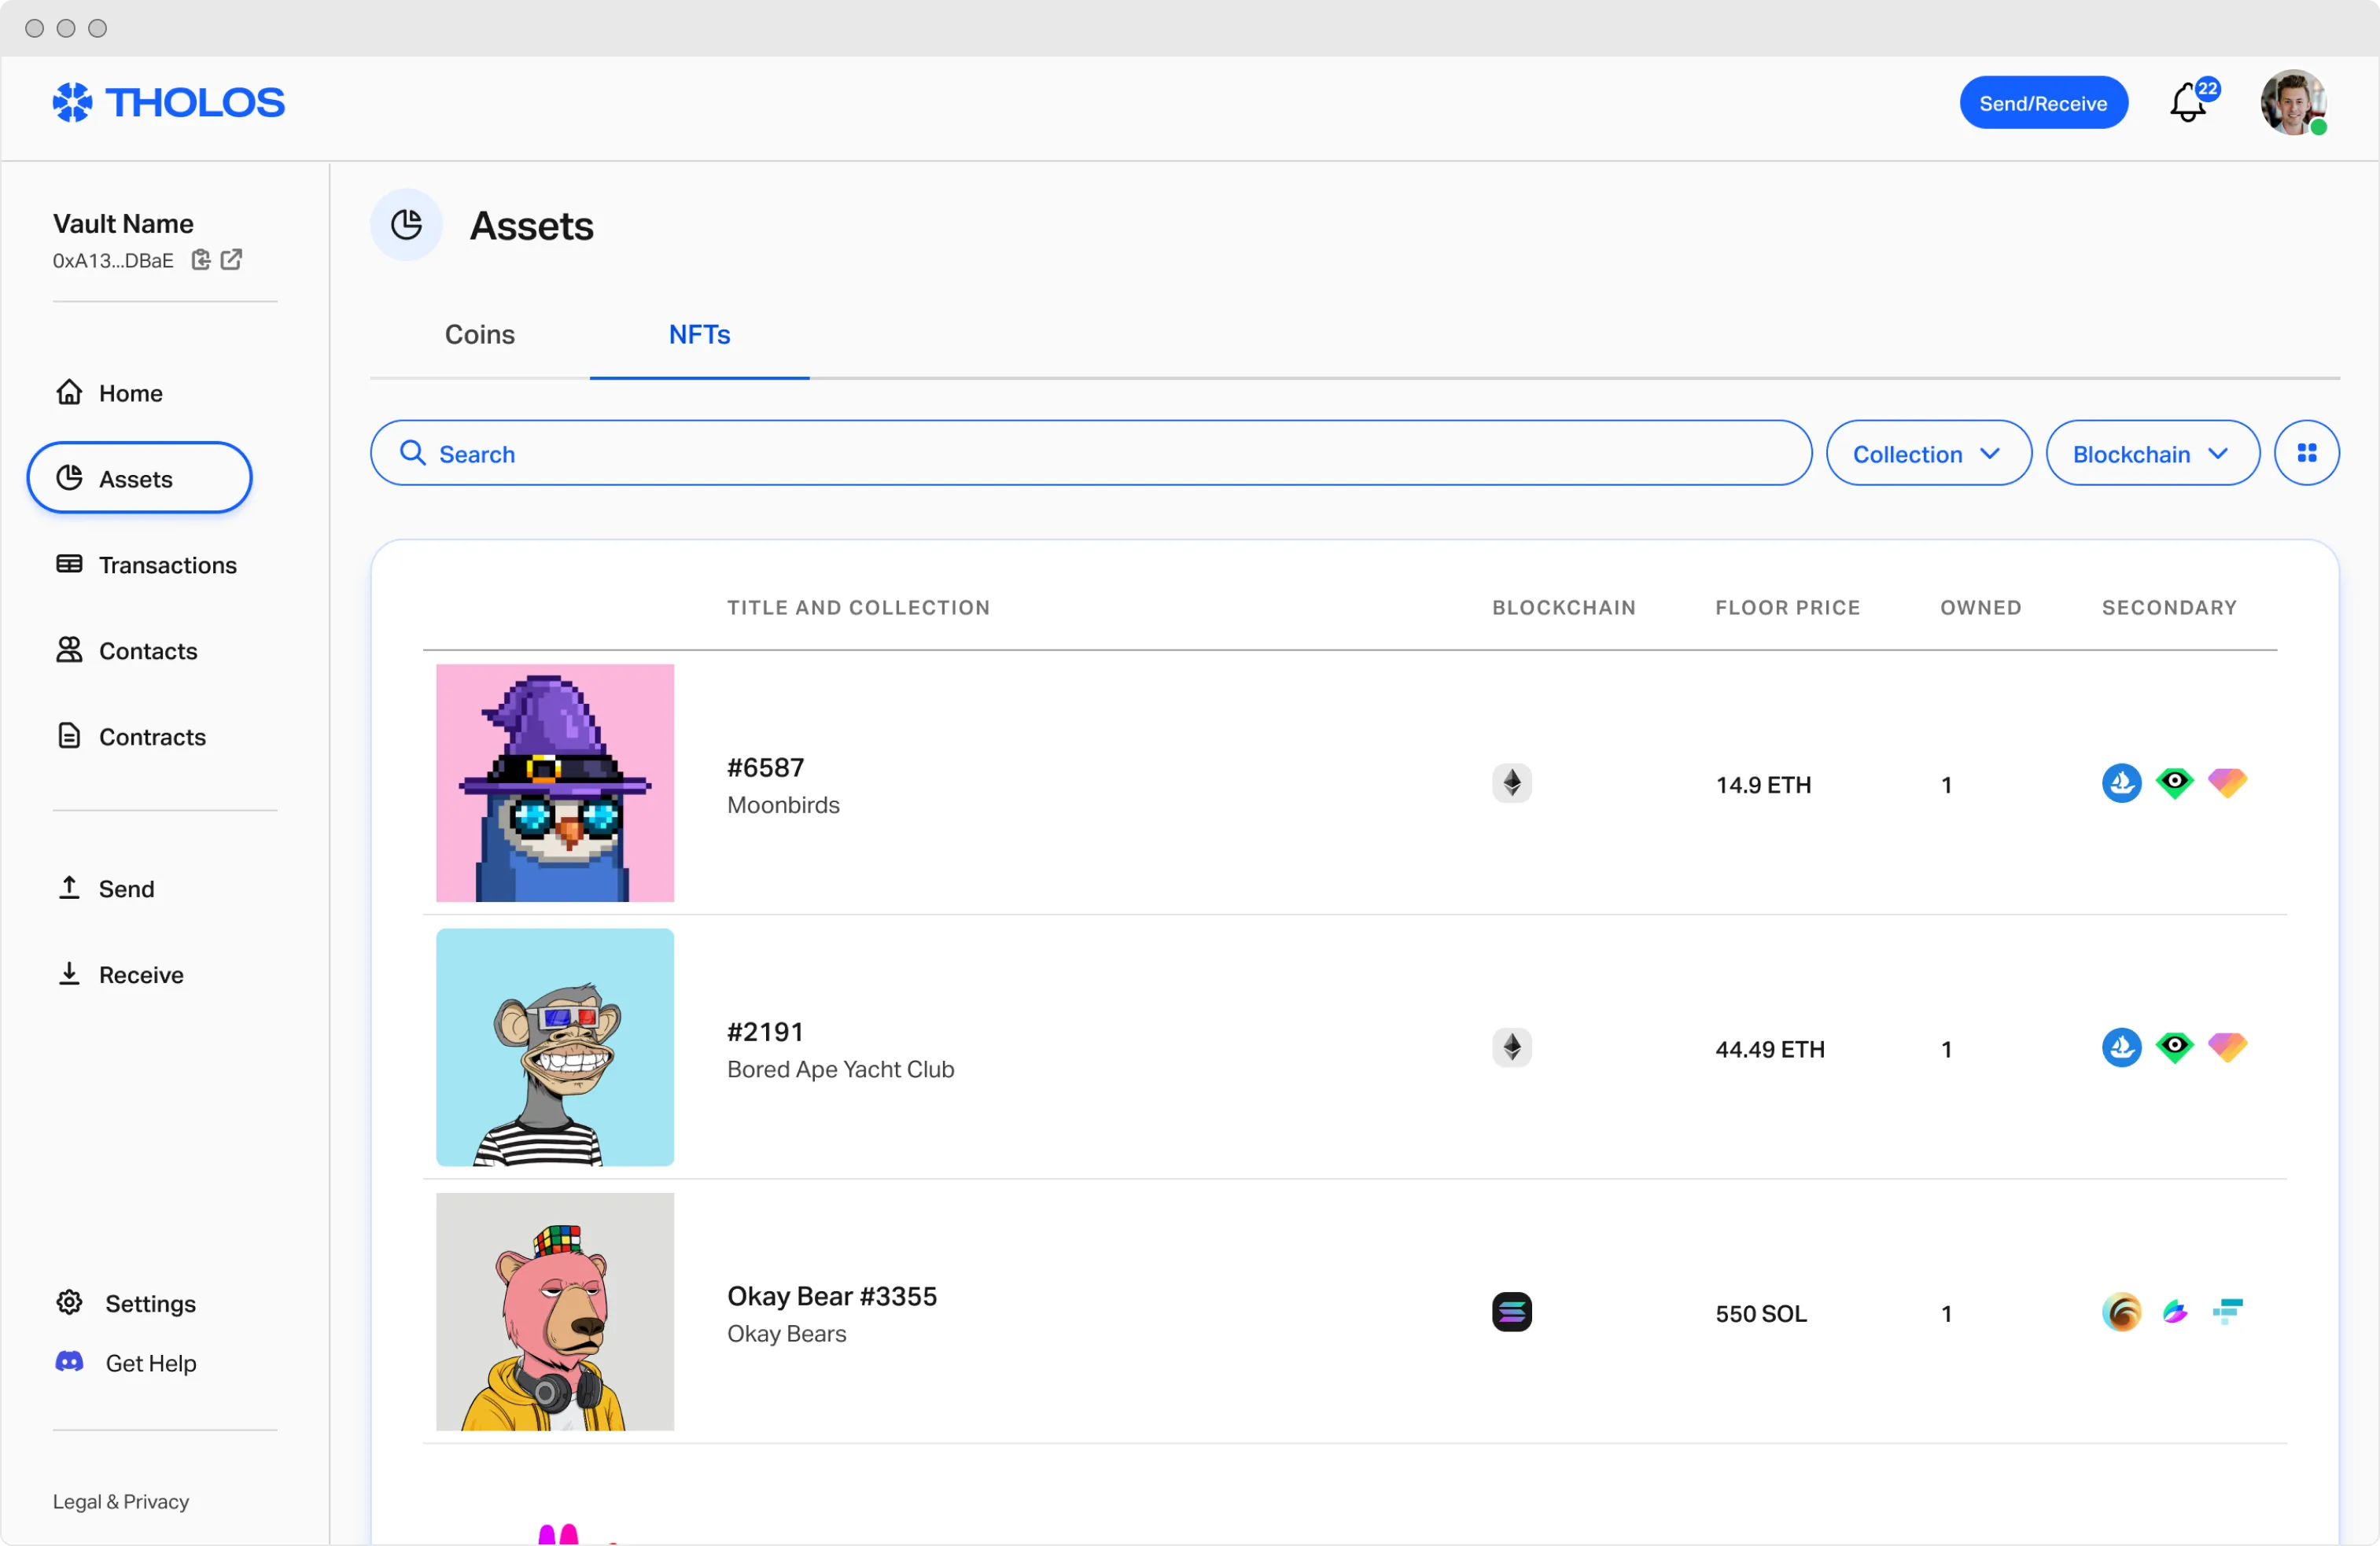Screen dimensions: 2380x1546
Task: Copy the vault address icon
Action: click(x=201, y=260)
